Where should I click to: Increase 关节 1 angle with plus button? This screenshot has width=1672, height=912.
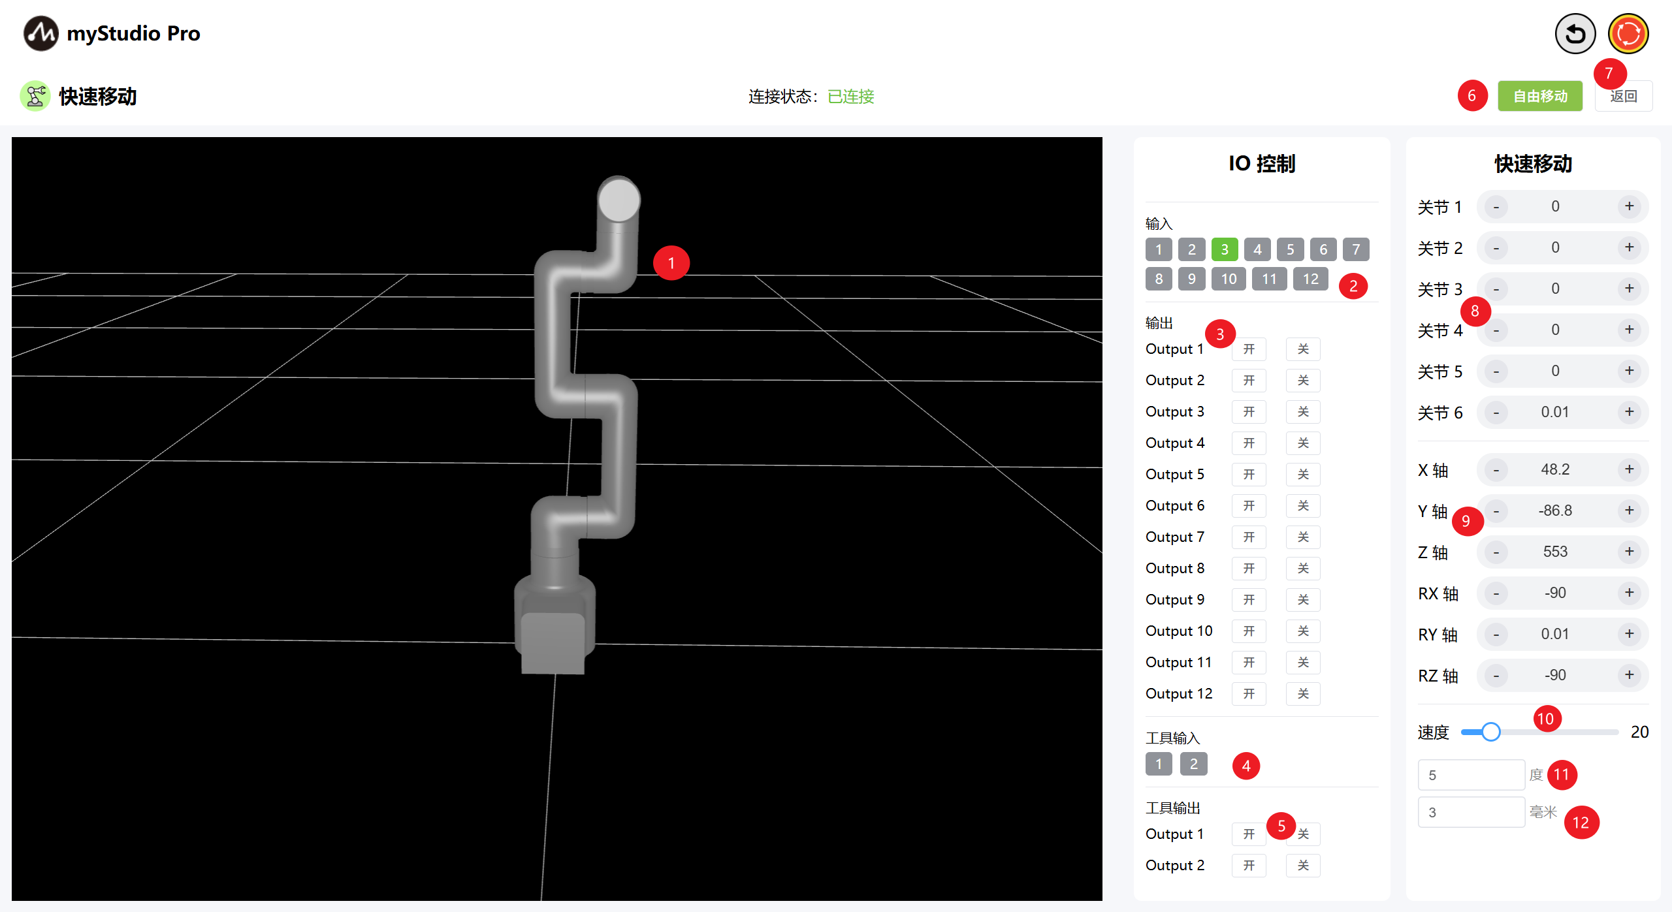1629,206
